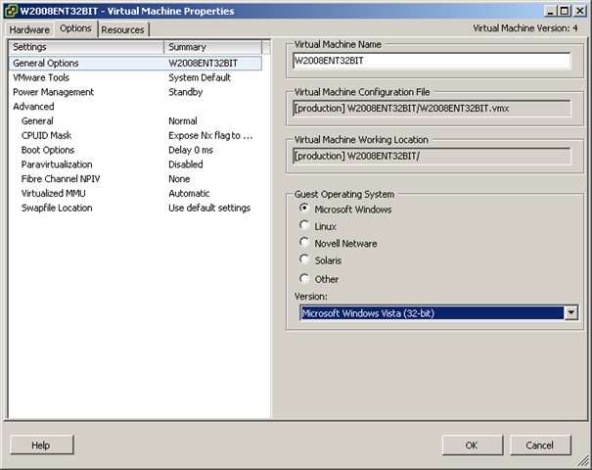Open the Version dropdown arrow
592x470 pixels.
pos(570,313)
